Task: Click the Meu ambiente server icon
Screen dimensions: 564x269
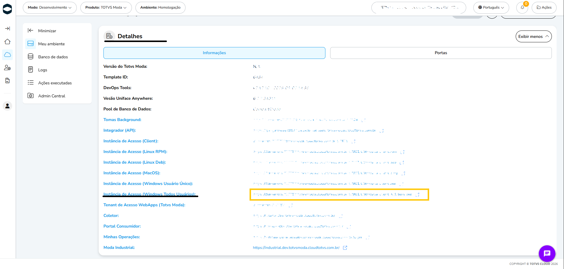Action: pos(31,44)
